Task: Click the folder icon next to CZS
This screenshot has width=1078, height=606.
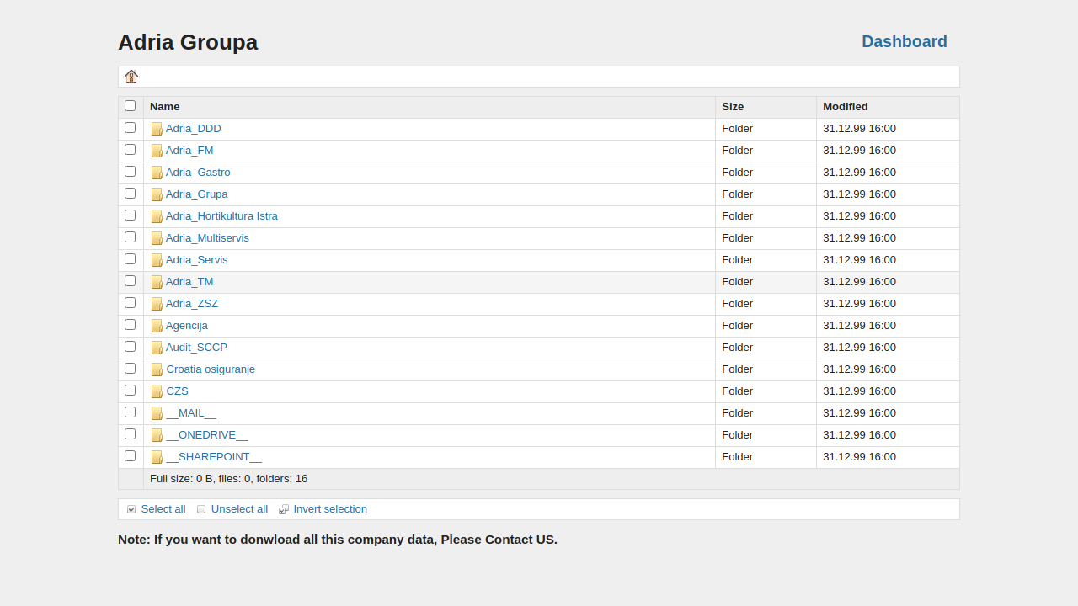Action: pyautogui.click(x=157, y=391)
